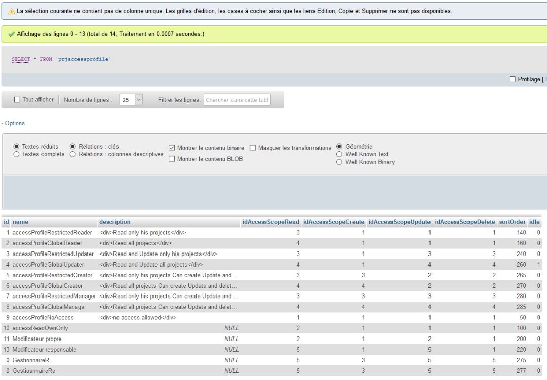The width and height of the screenshot is (547, 380).
Task: Click the accessProfileNoAccess name cell
Action: tap(43, 318)
